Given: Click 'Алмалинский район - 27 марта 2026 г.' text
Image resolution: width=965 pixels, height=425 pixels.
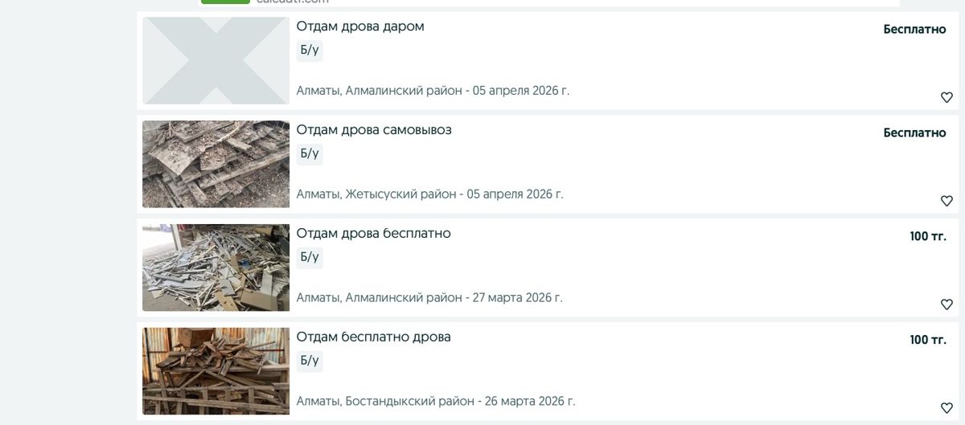Looking at the screenshot, I should (x=454, y=298).
